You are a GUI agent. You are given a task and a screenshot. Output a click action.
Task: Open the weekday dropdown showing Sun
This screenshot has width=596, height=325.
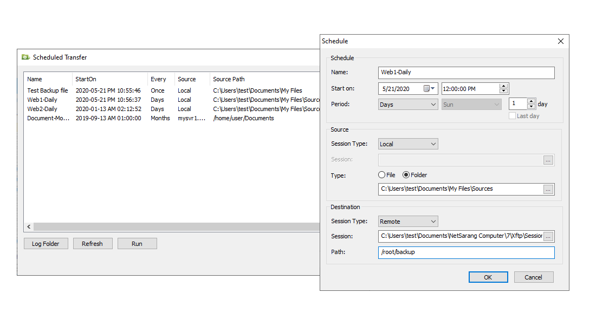click(x=471, y=105)
